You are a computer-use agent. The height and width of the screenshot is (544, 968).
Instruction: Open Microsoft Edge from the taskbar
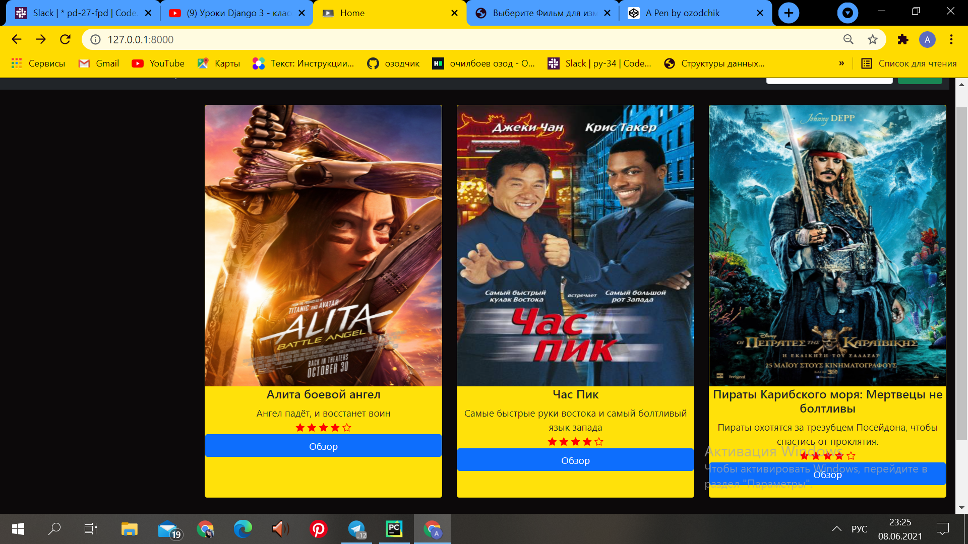(243, 529)
